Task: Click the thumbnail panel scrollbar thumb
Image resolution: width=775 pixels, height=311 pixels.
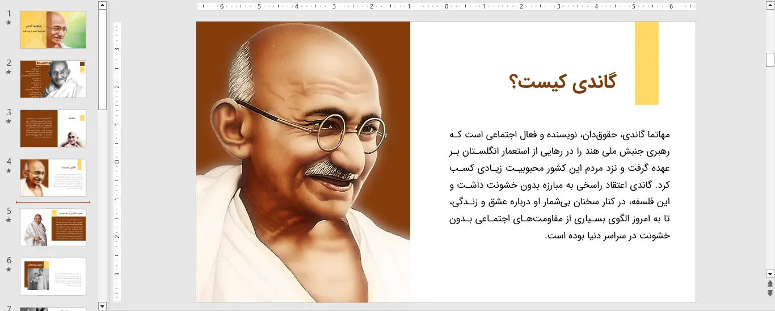Action: 102,60
